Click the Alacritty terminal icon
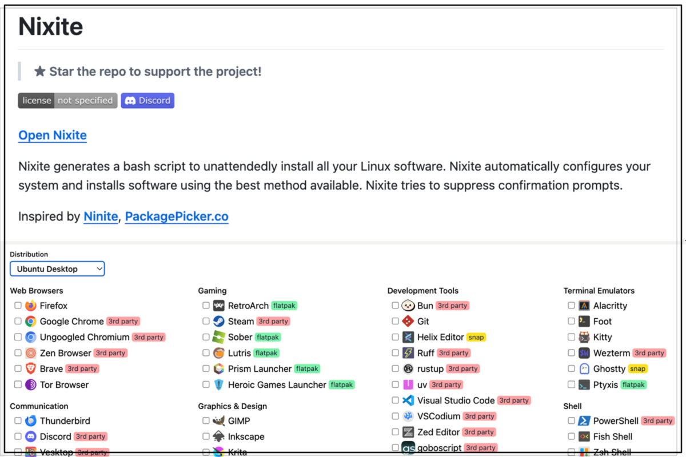686x457 pixels. pos(584,306)
